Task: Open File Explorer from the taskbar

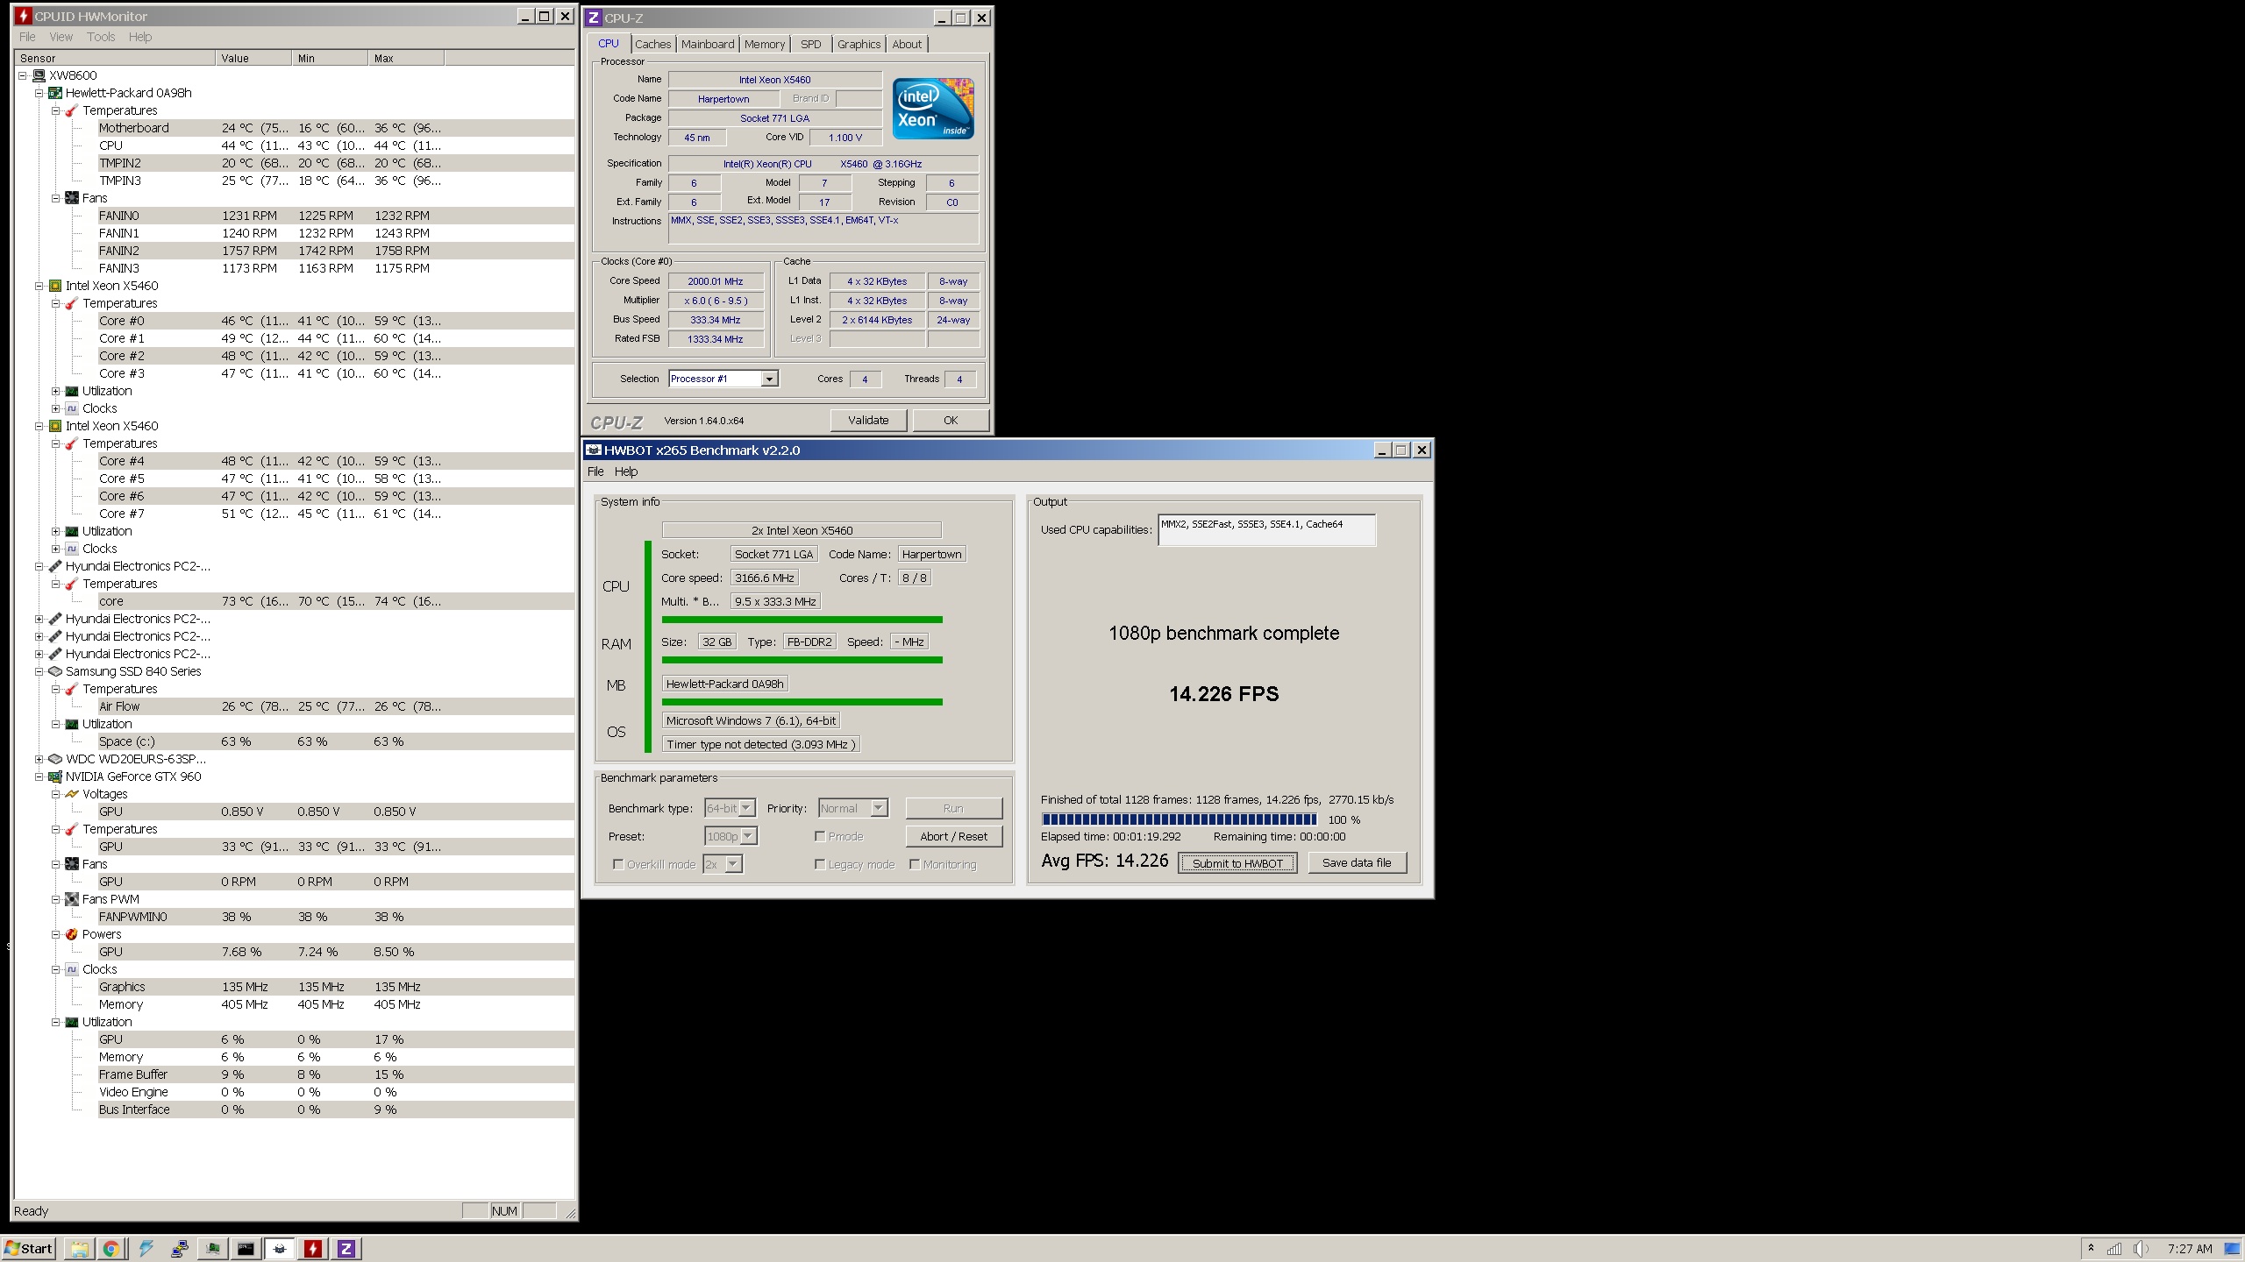Action: tap(79, 1249)
